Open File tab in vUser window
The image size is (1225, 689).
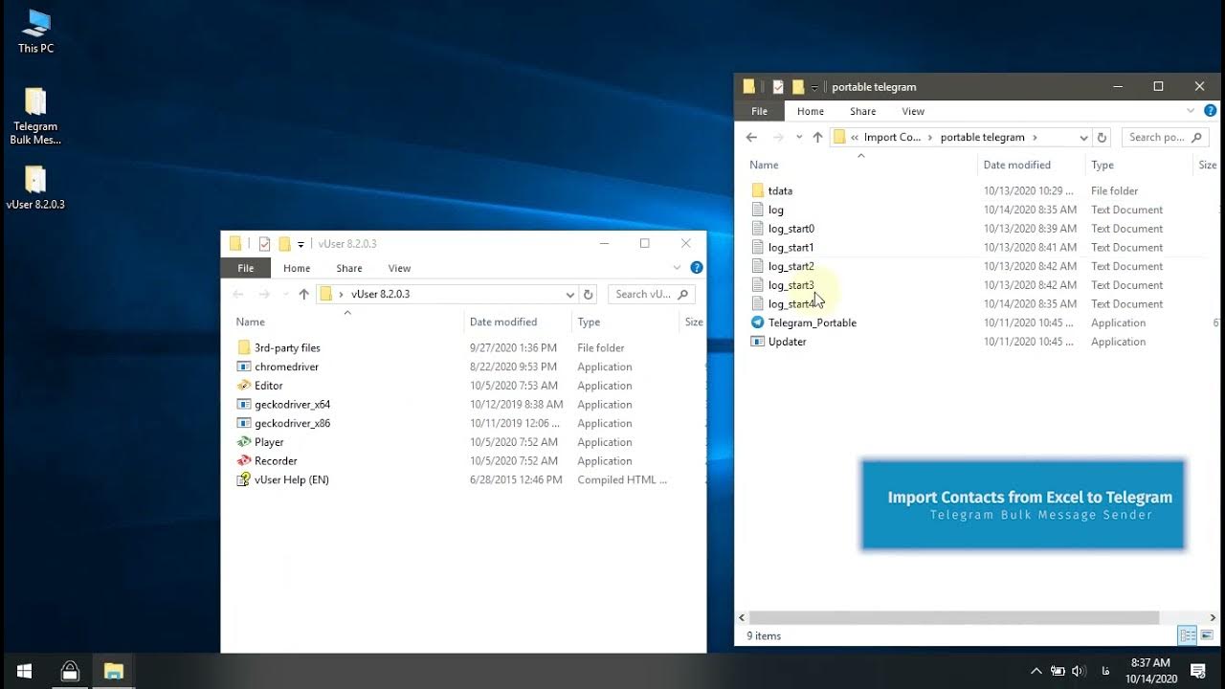pos(246,268)
